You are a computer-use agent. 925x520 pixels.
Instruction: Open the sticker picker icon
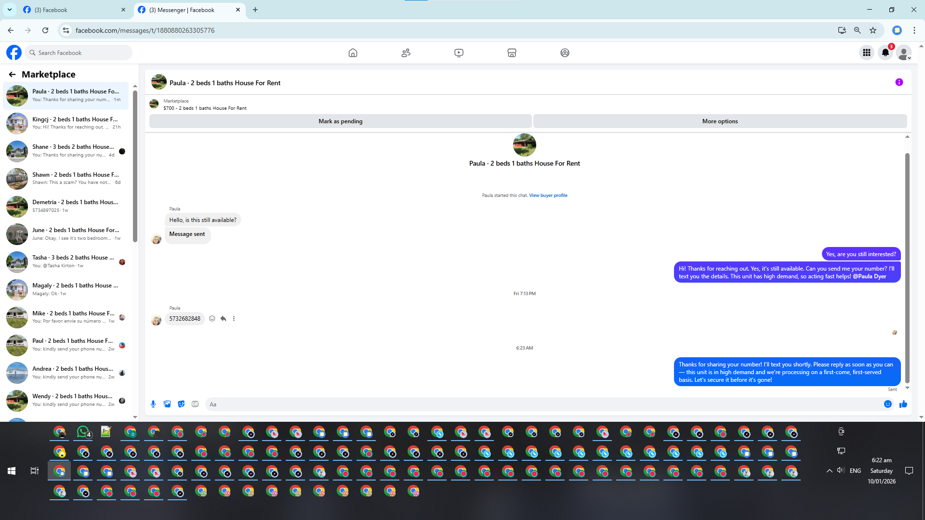point(181,404)
